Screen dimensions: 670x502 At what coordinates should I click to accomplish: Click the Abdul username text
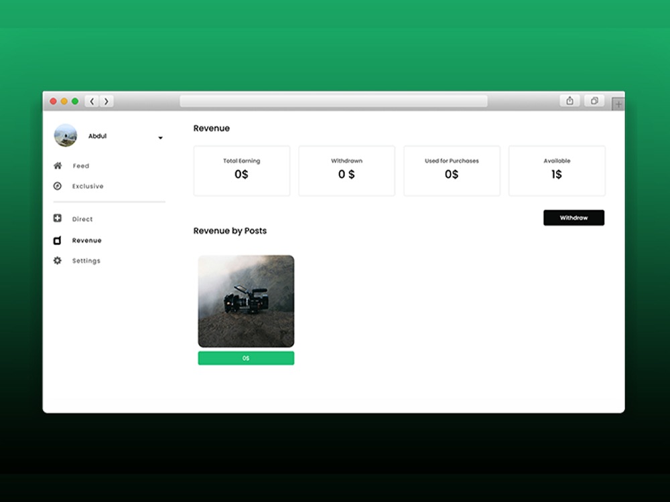point(97,136)
